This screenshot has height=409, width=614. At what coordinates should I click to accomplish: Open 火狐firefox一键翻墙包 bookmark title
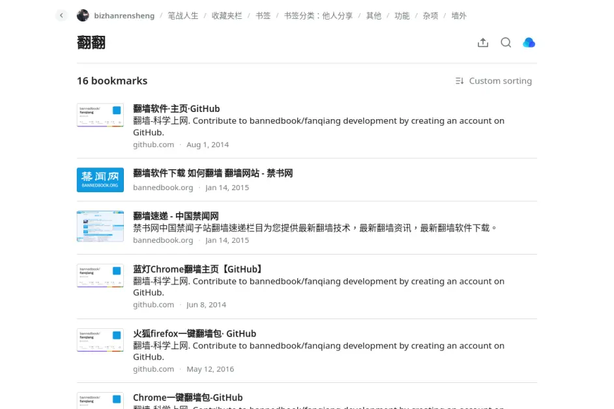pyautogui.click(x=194, y=333)
